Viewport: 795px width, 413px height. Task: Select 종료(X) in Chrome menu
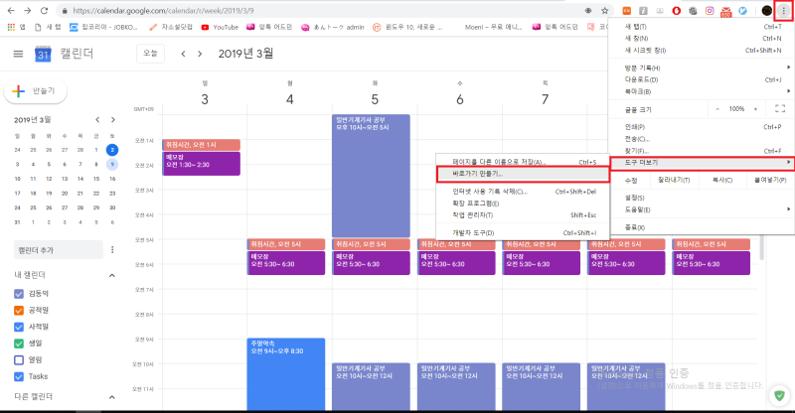click(x=702, y=227)
